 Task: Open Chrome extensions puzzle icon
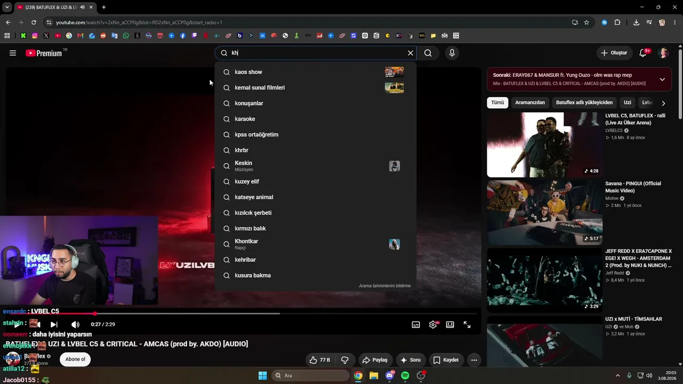(617, 22)
